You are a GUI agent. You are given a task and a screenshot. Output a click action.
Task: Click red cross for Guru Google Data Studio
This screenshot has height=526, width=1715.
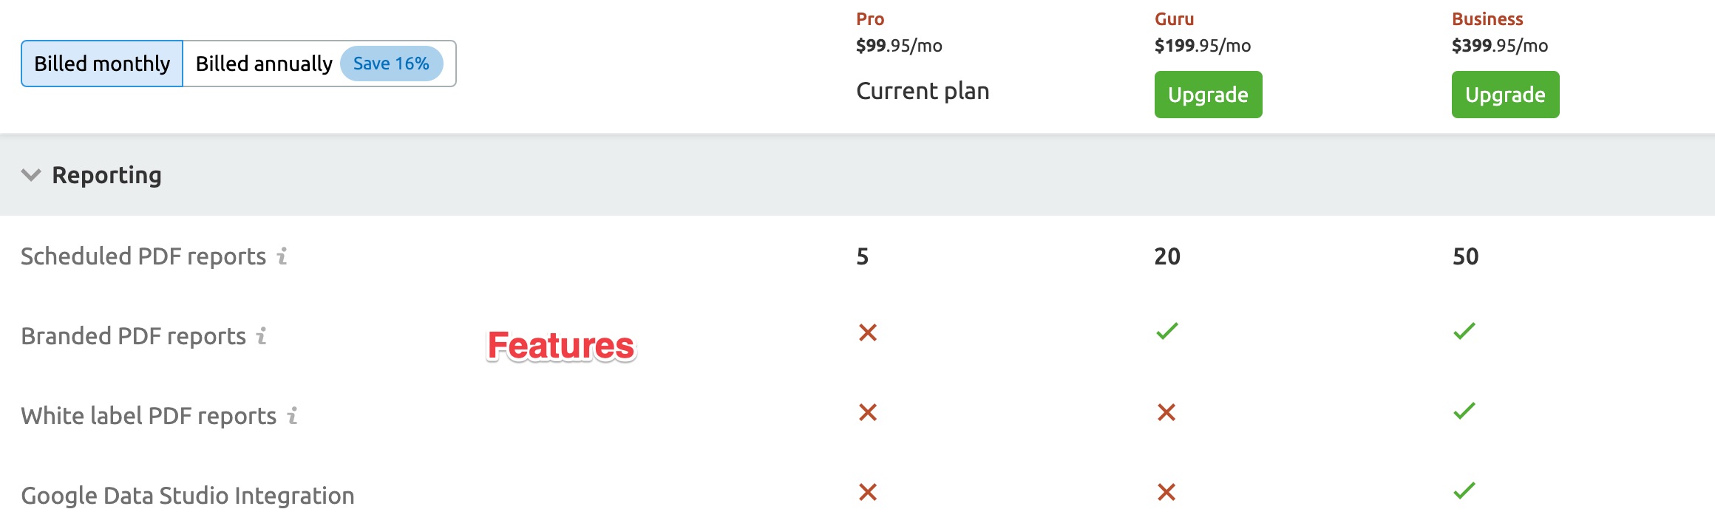click(x=1166, y=492)
